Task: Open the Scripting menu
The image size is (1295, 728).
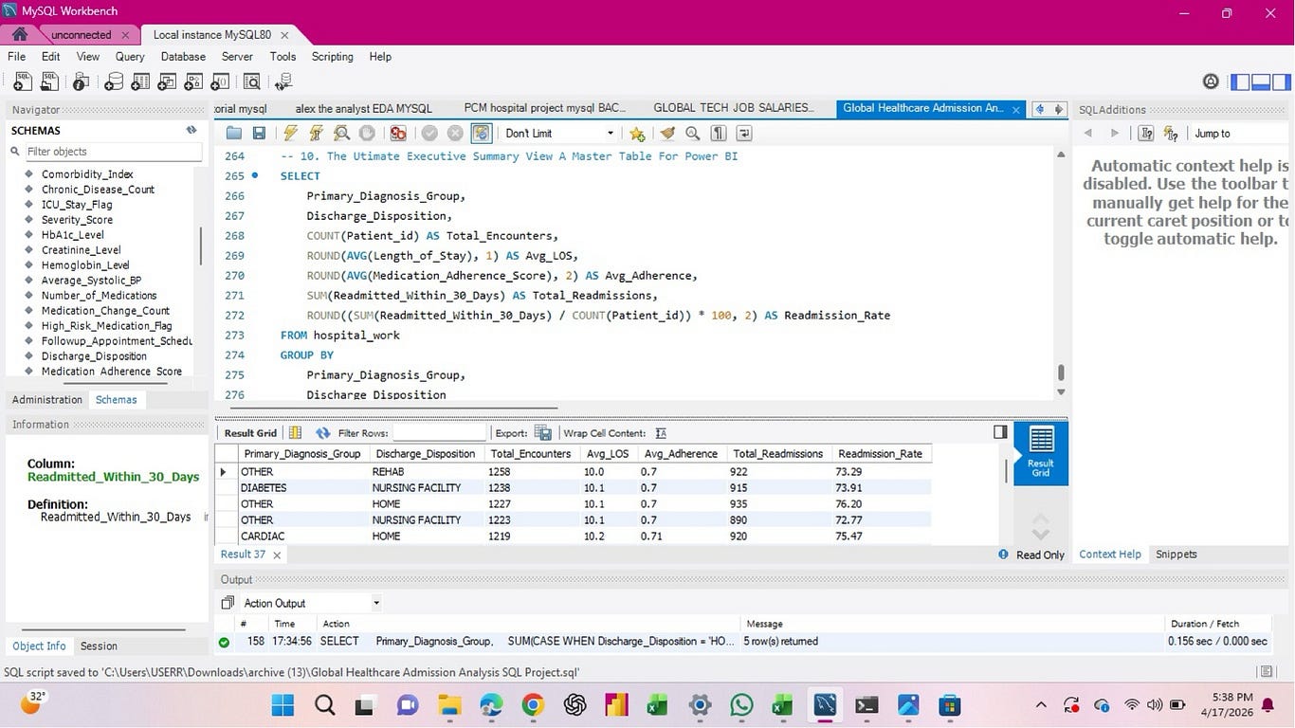Action: tap(333, 57)
